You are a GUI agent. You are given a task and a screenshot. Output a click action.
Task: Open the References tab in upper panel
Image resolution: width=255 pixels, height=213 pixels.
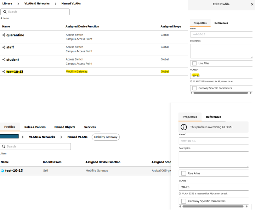click(221, 23)
